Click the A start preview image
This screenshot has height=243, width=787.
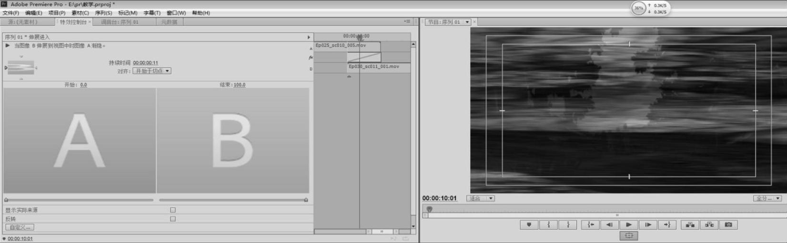coord(80,141)
